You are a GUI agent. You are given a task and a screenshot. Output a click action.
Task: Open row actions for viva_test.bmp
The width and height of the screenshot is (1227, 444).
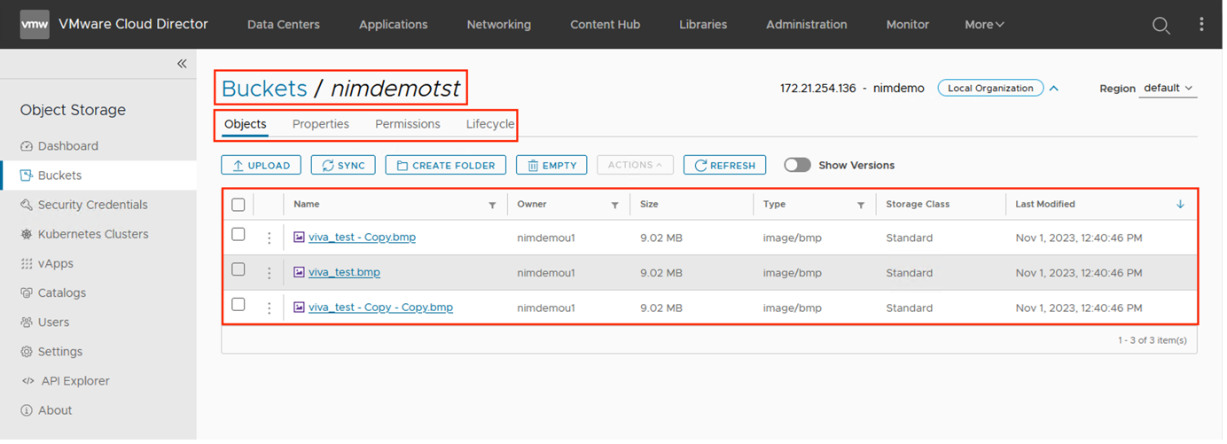269,273
